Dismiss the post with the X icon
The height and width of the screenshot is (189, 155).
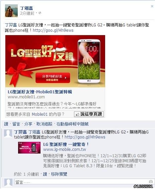tap(152, 6)
